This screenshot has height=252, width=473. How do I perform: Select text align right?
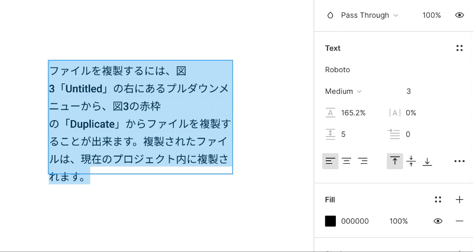click(363, 161)
